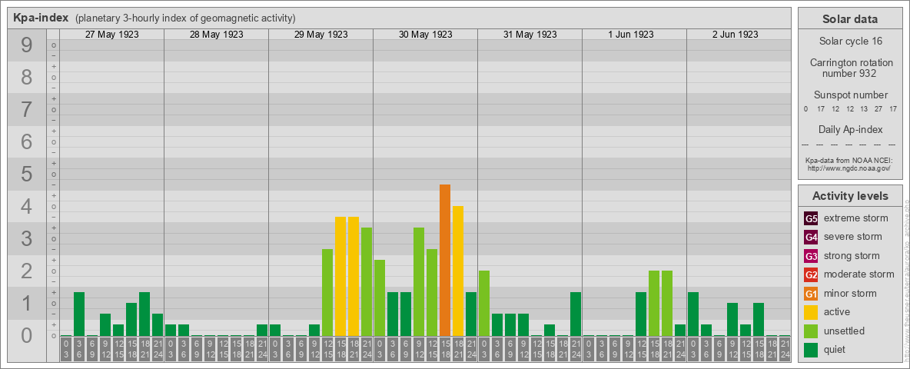Click the 'quiet' legend label
The image size is (910, 369).
(835, 349)
